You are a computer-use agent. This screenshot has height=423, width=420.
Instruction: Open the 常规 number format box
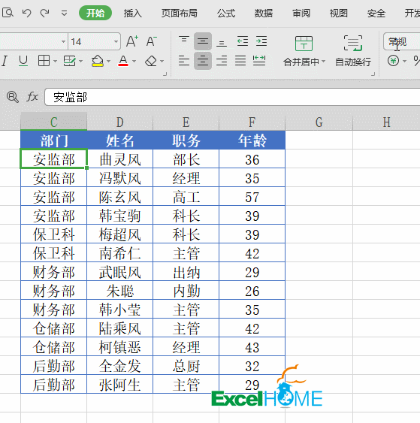click(402, 41)
